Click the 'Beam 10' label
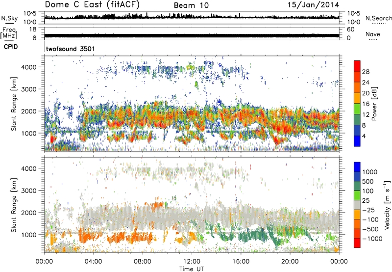The width and height of the screenshot is (392, 272). (191, 5)
